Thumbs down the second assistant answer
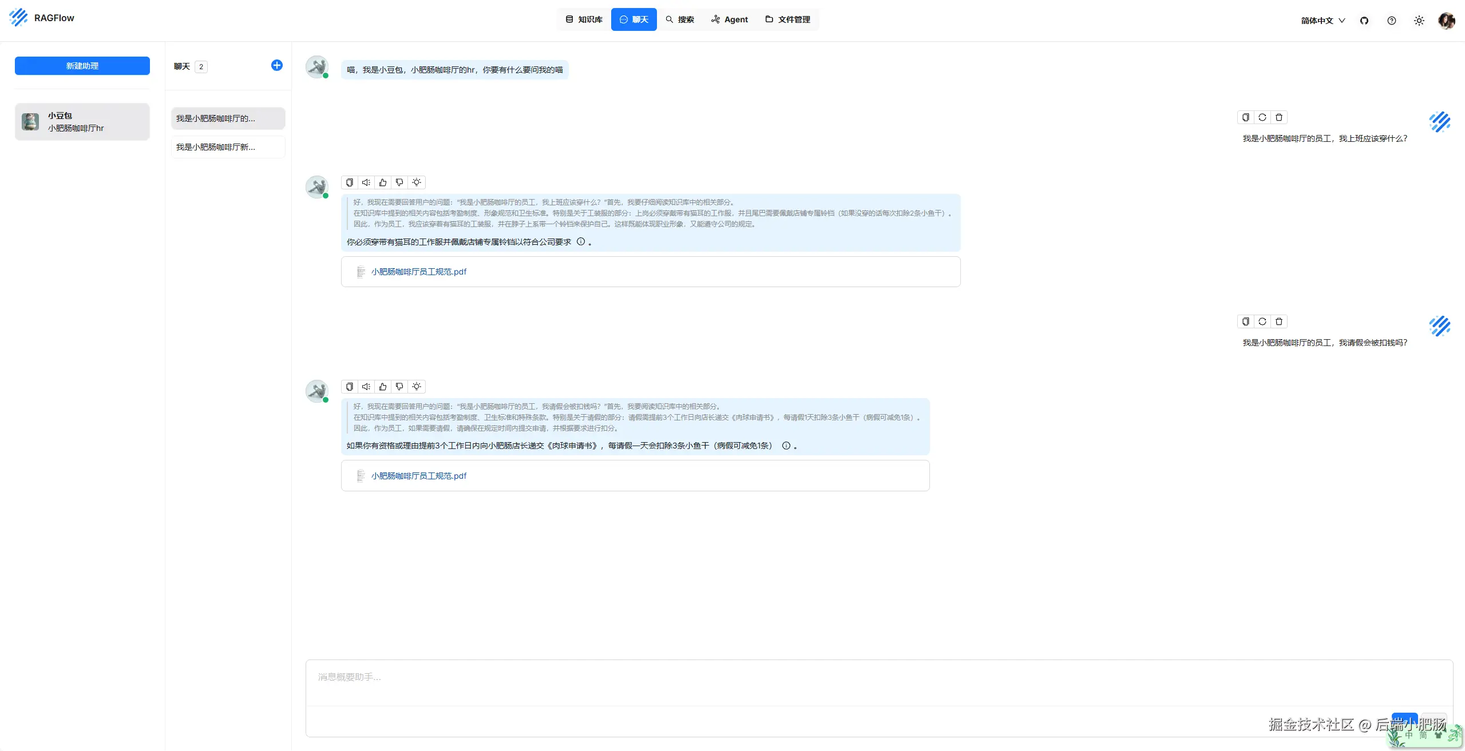The height and width of the screenshot is (751, 1465). pos(399,387)
